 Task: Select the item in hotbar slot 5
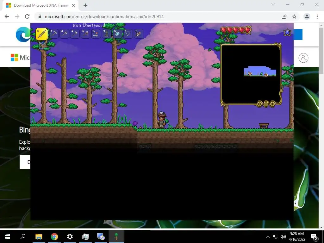85,34
